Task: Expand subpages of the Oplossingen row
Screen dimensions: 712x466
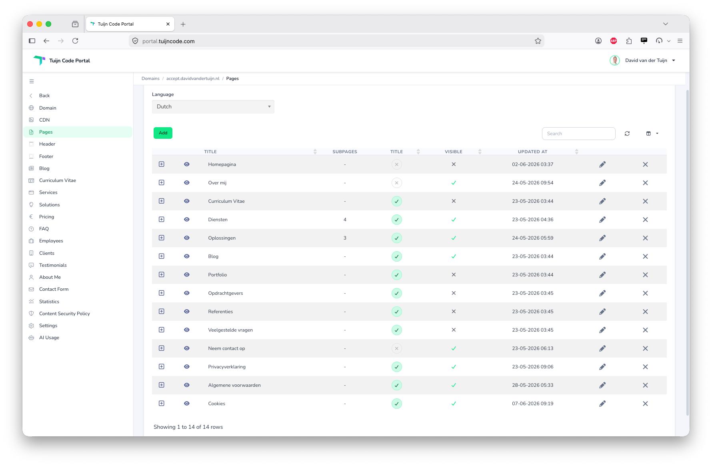Action: pos(162,238)
